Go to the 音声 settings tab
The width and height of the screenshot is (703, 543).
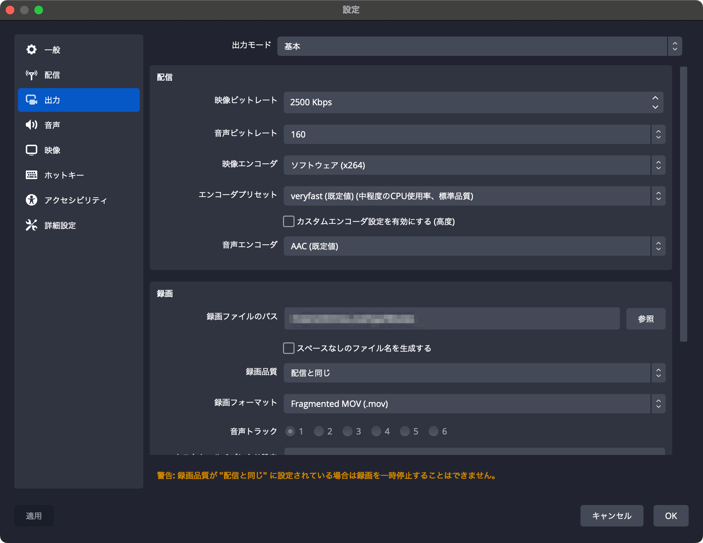pos(79,125)
